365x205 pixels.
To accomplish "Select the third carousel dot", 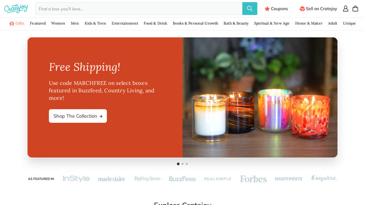I will (187, 164).
